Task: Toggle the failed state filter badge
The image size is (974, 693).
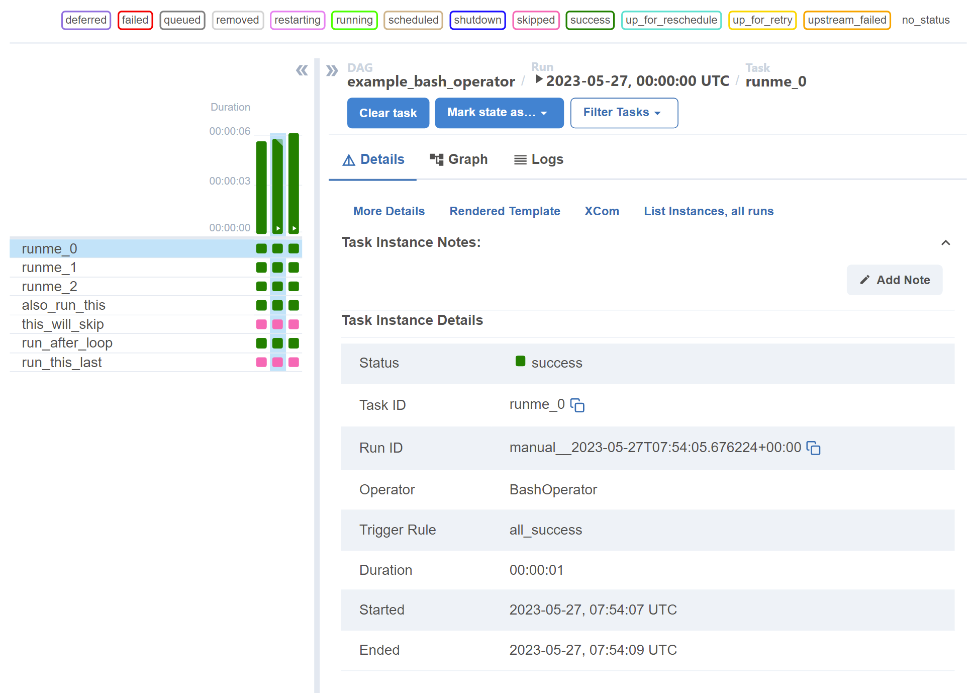Action: coord(135,20)
